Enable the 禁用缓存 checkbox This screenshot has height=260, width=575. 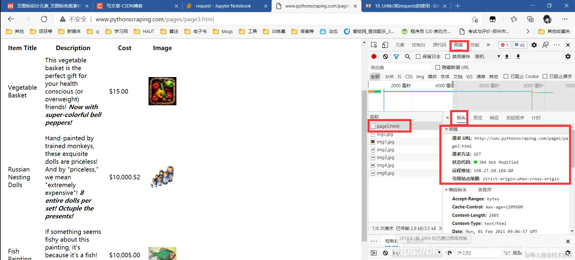pos(448,56)
